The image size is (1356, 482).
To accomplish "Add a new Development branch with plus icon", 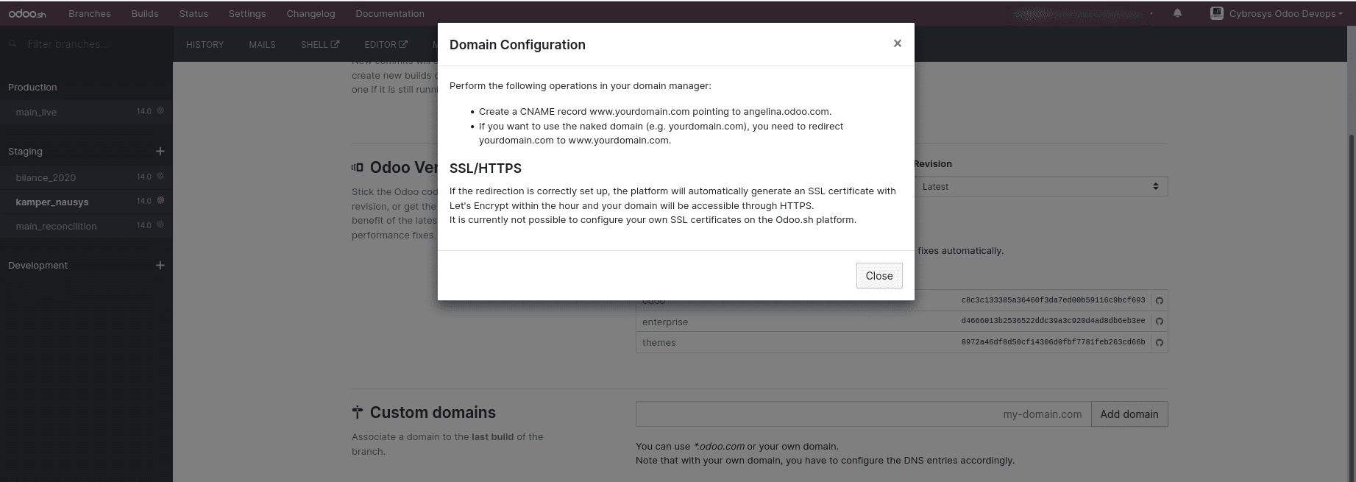I will pyautogui.click(x=160, y=265).
